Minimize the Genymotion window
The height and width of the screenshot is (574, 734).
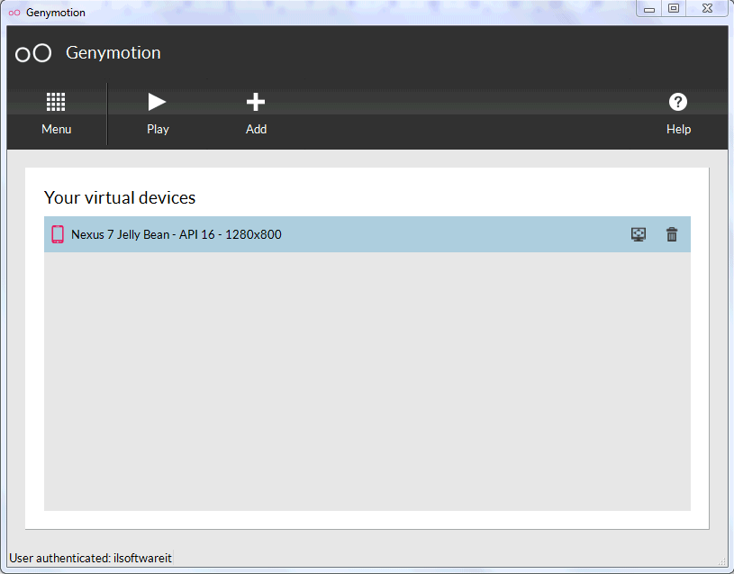coord(648,9)
